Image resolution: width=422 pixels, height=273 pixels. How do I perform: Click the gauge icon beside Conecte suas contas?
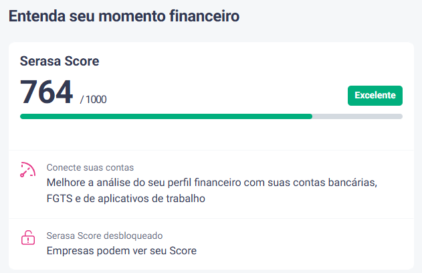click(27, 169)
